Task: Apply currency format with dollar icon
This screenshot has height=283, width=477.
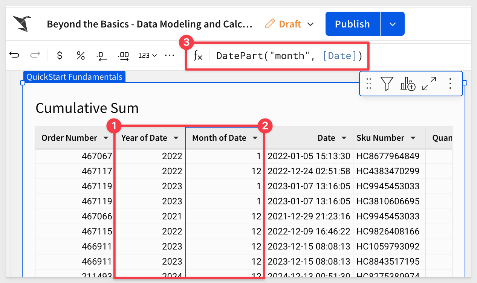Action: click(60, 56)
